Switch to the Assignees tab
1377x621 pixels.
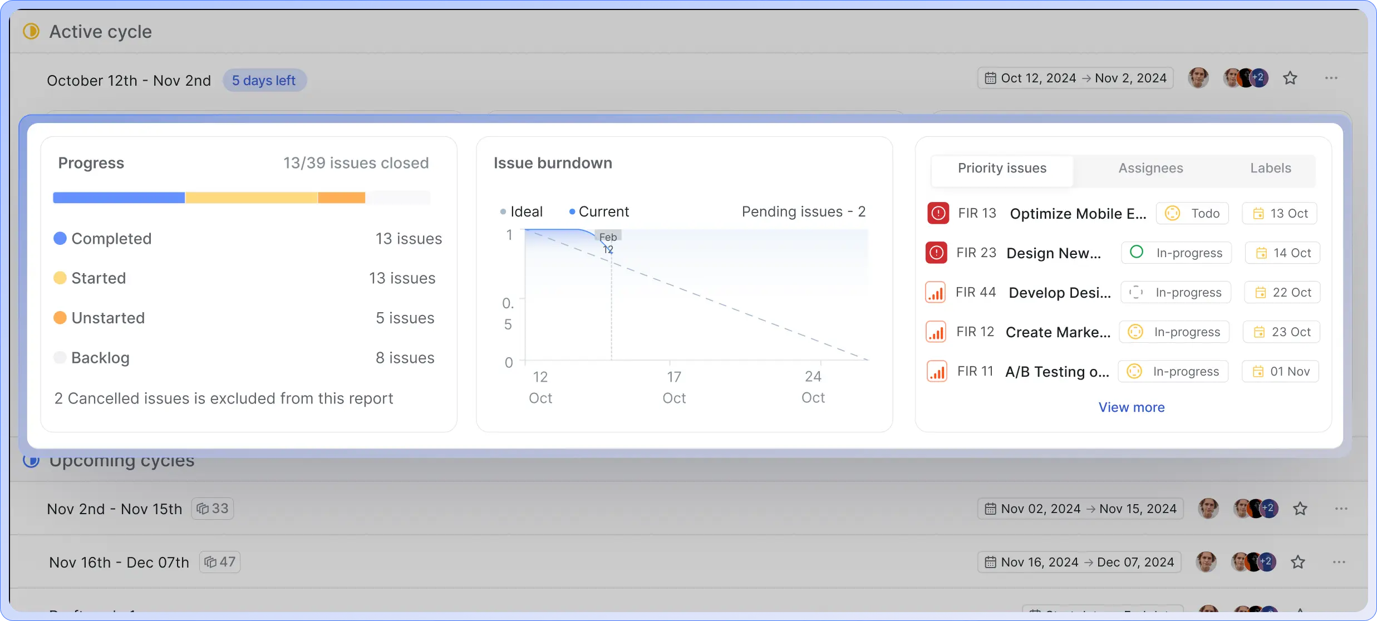point(1151,168)
